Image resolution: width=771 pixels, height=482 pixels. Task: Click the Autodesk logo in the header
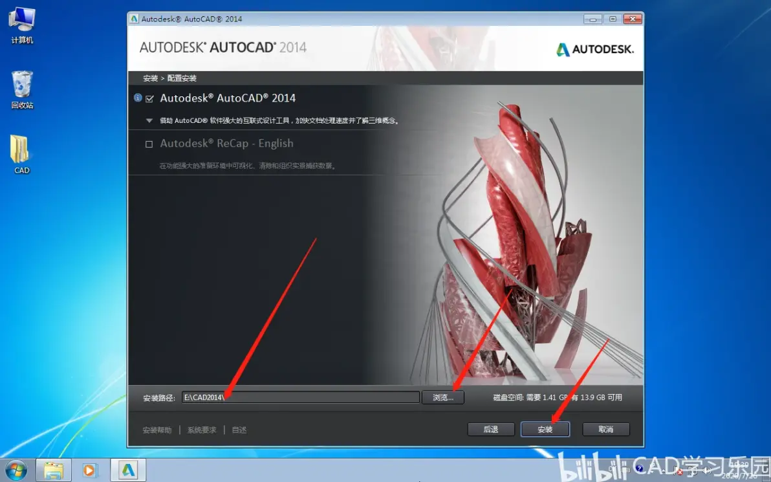595,49
